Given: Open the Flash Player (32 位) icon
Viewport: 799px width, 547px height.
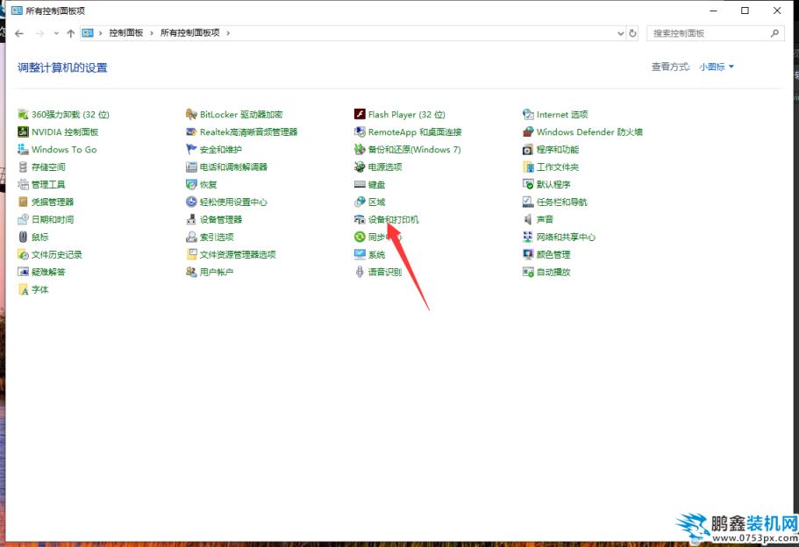Looking at the screenshot, I should pyautogui.click(x=360, y=114).
